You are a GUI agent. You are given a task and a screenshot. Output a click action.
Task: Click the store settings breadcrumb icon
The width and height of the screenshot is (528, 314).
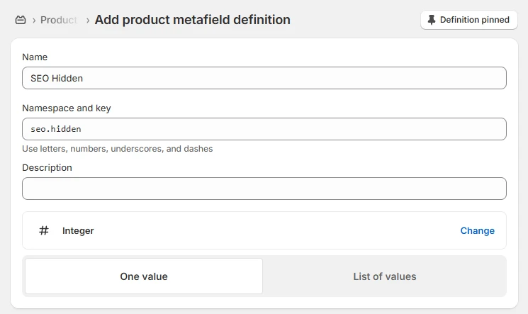tap(21, 20)
